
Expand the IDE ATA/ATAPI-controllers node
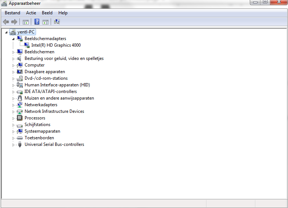(x=13, y=92)
